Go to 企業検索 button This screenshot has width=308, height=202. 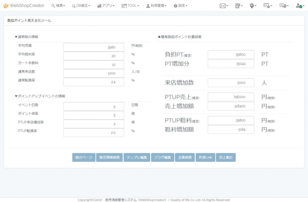tap(185, 157)
